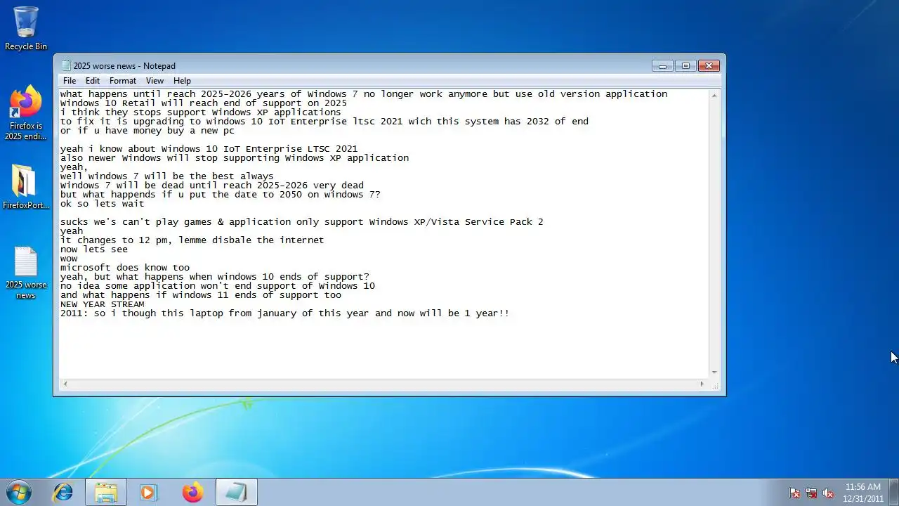Click the line 'Windows 7 will be dead until reach 2025-2026 very dead'
The height and width of the screenshot is (506, 899).
coord(212,186)
